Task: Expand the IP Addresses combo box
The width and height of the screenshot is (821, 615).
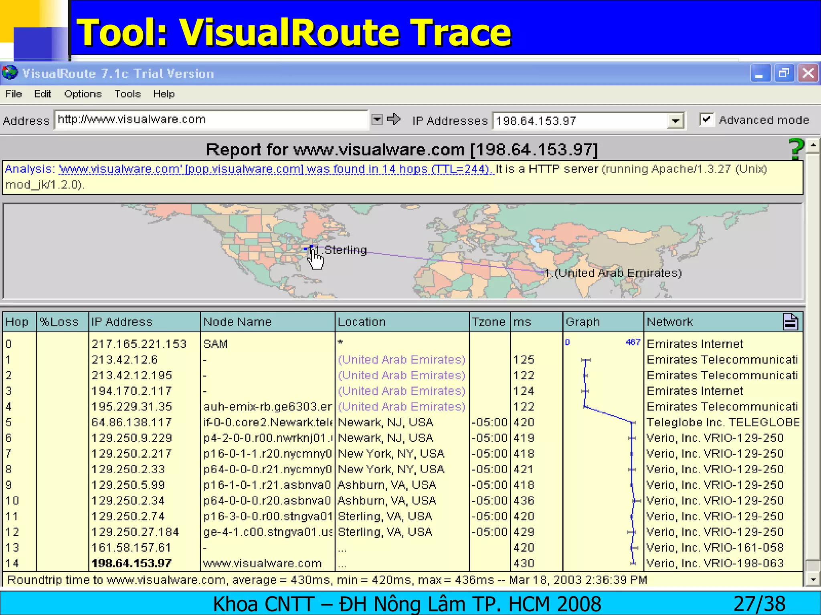Action: 675,121
